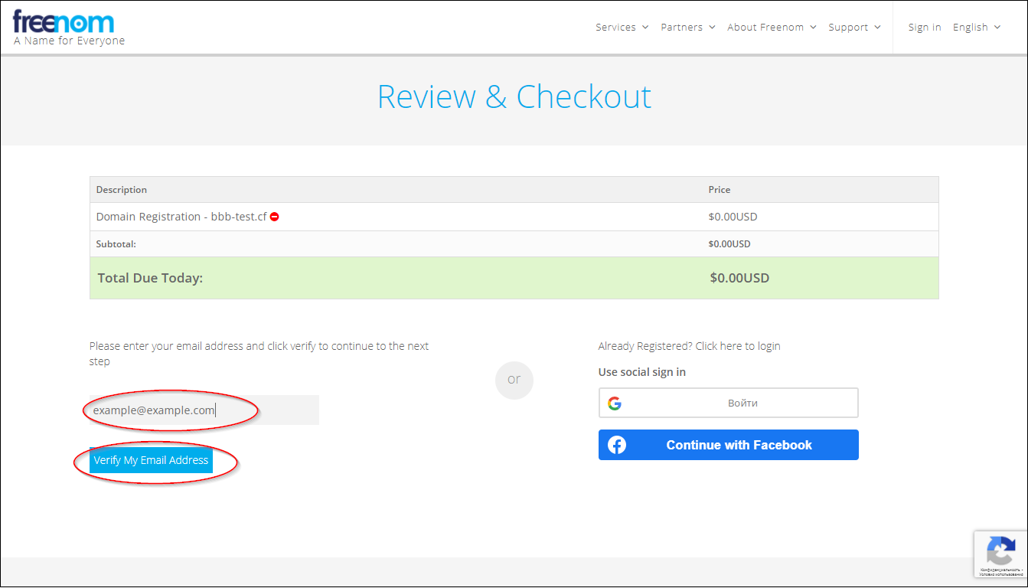1028x588 pixels.
Task: Click the Domain Registration - bbb-test.cf row text
Action: point(181,217)
